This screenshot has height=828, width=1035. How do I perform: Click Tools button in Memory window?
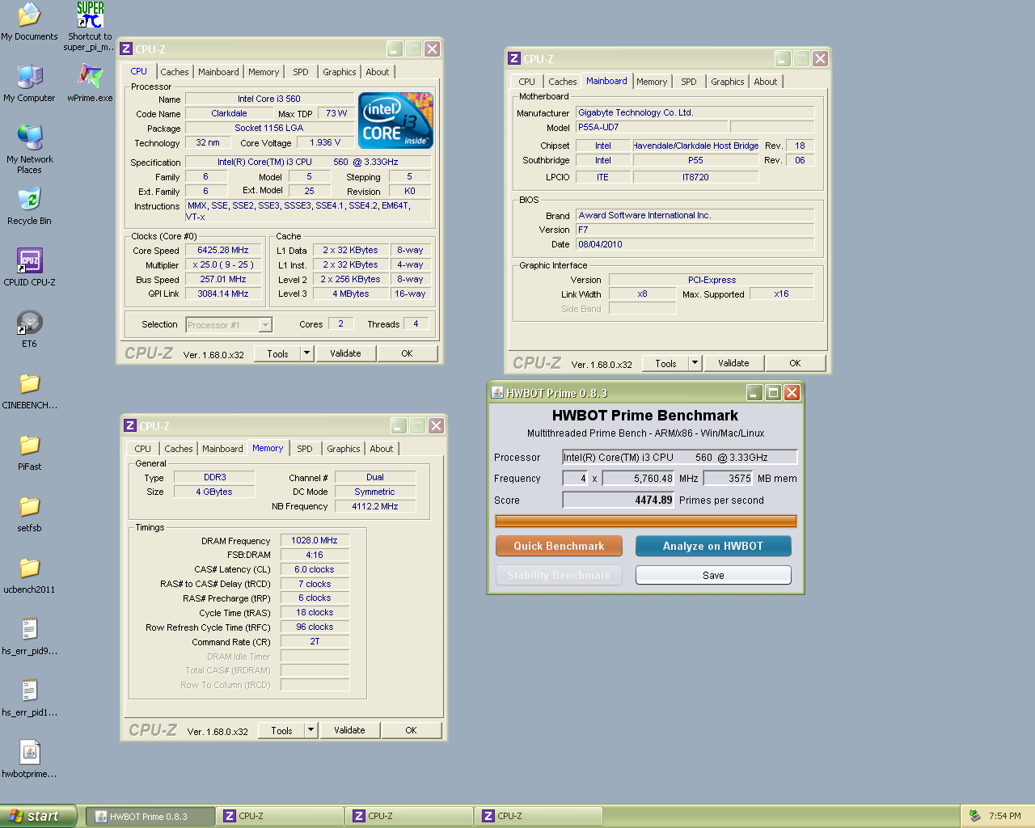point(281,730)
